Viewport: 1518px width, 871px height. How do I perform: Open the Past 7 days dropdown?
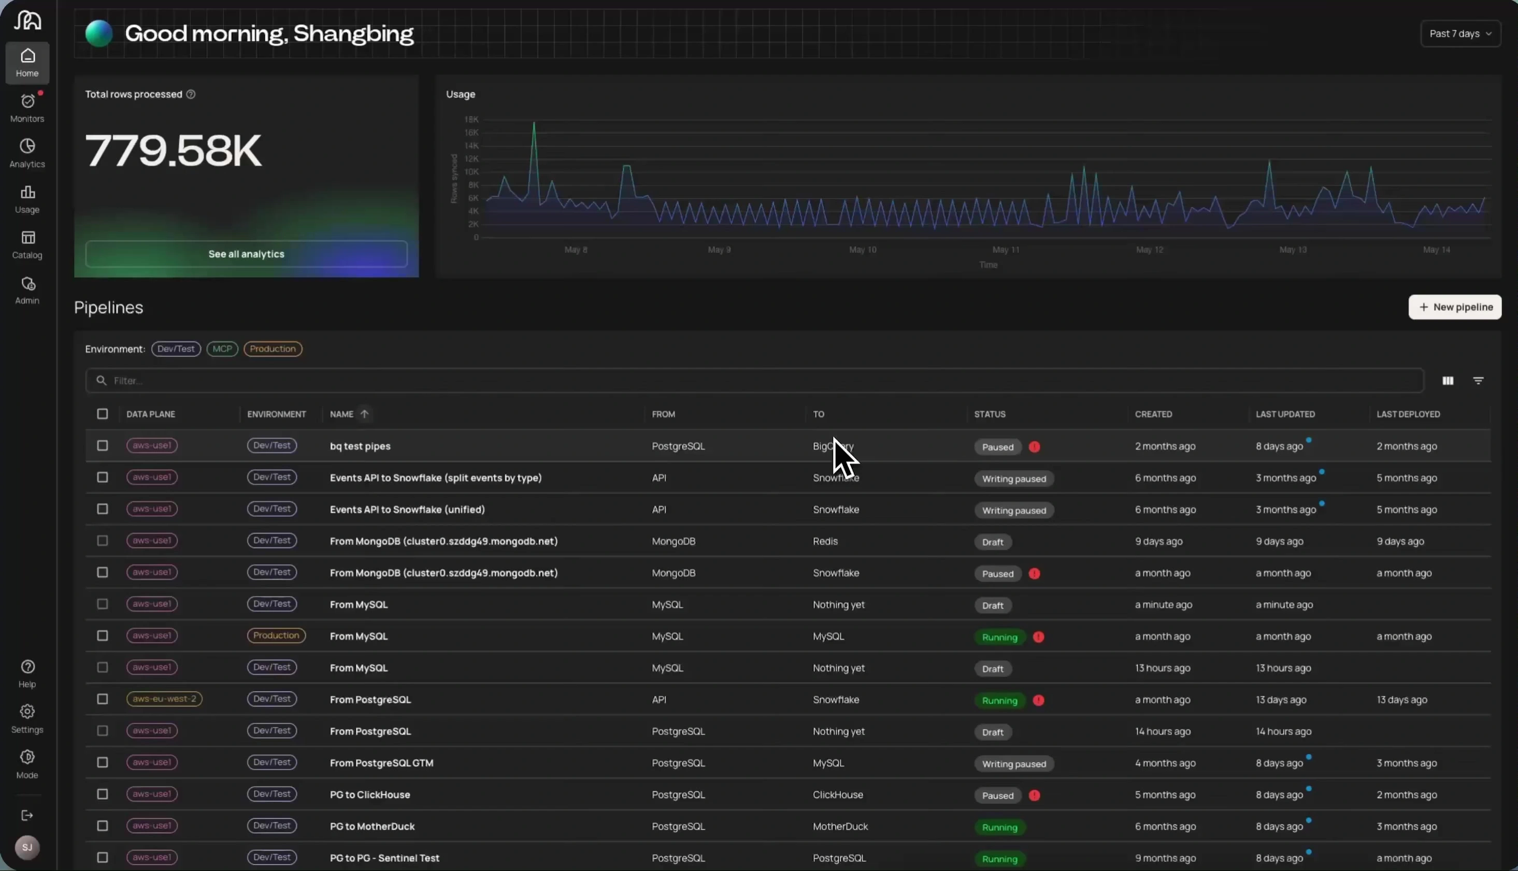click(1460, 34)
